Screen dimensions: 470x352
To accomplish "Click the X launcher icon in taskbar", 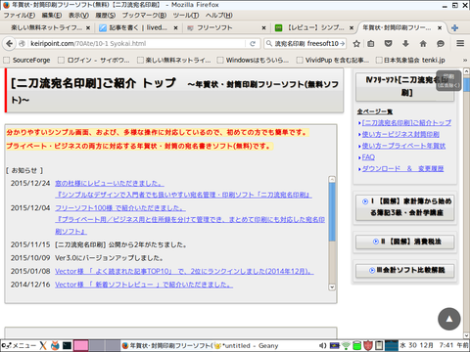I will (43, 345).
